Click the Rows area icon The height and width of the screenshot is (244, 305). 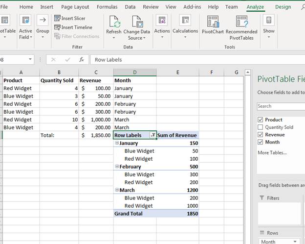click(262, 233)
